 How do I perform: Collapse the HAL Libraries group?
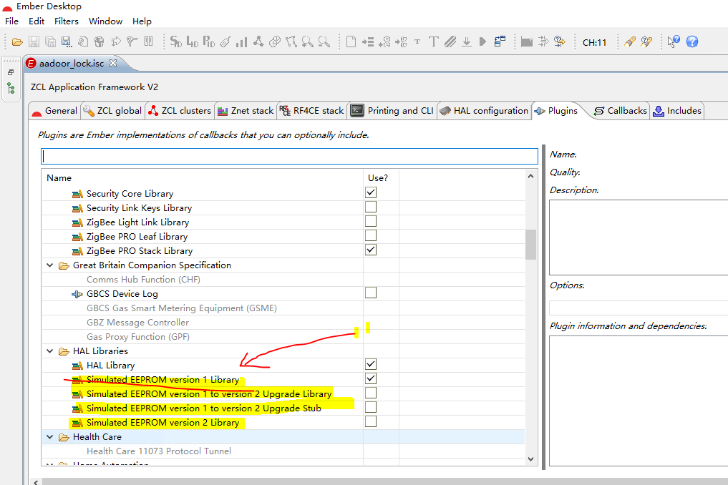point(49,351)
